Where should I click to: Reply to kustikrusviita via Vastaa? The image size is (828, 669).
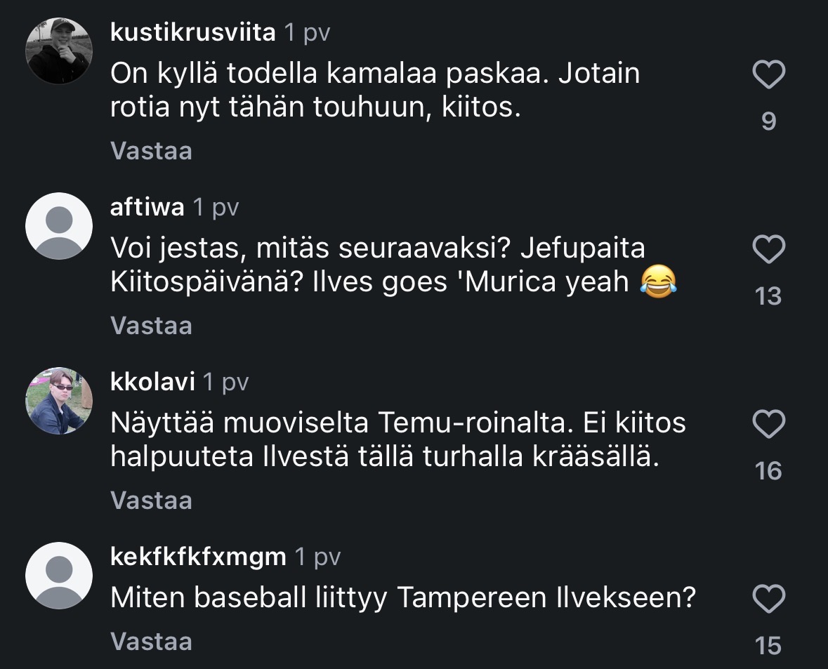151,151
